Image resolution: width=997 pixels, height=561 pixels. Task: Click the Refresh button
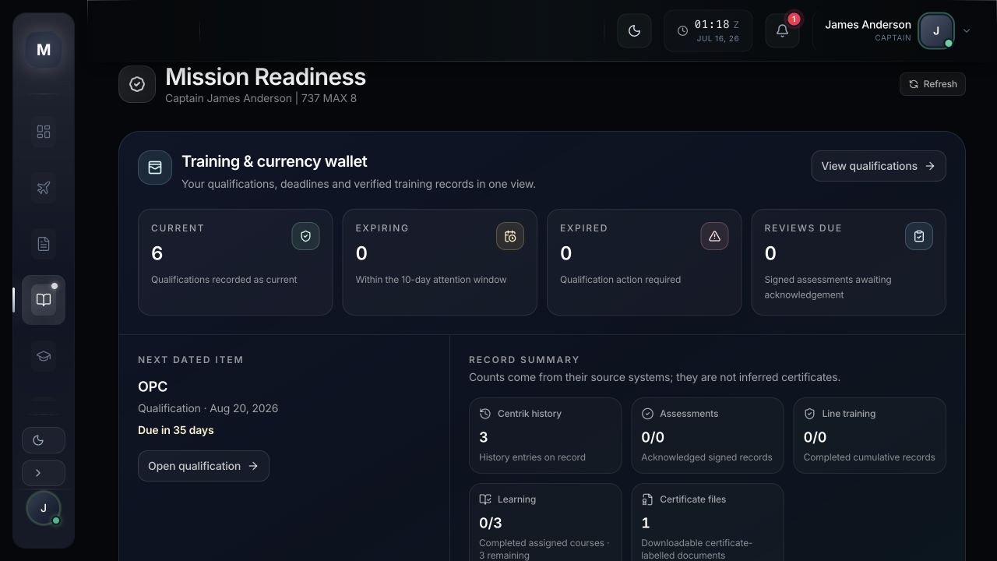click(x=932, y=84)
